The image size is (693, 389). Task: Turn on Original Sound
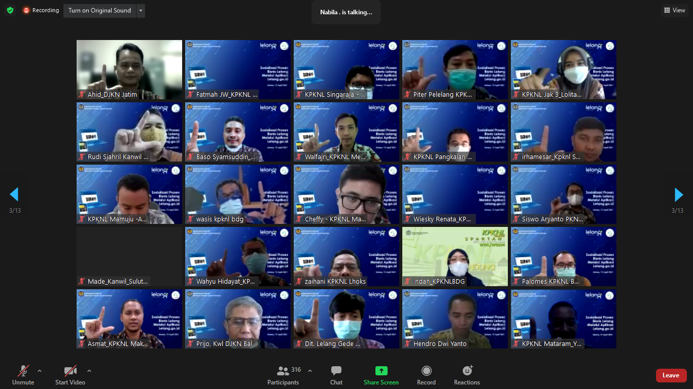click(x=99, y=11)
